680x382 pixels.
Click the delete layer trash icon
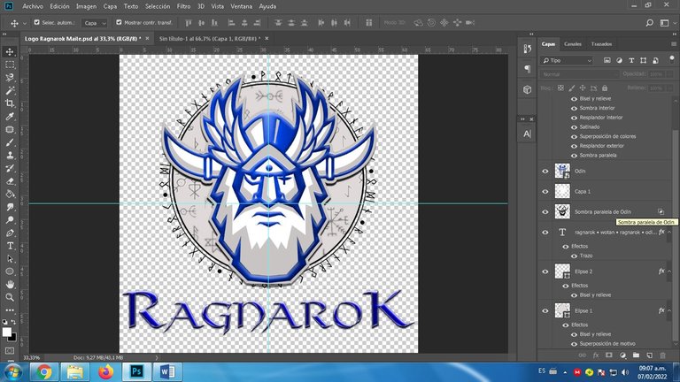(x=662, y=355)
